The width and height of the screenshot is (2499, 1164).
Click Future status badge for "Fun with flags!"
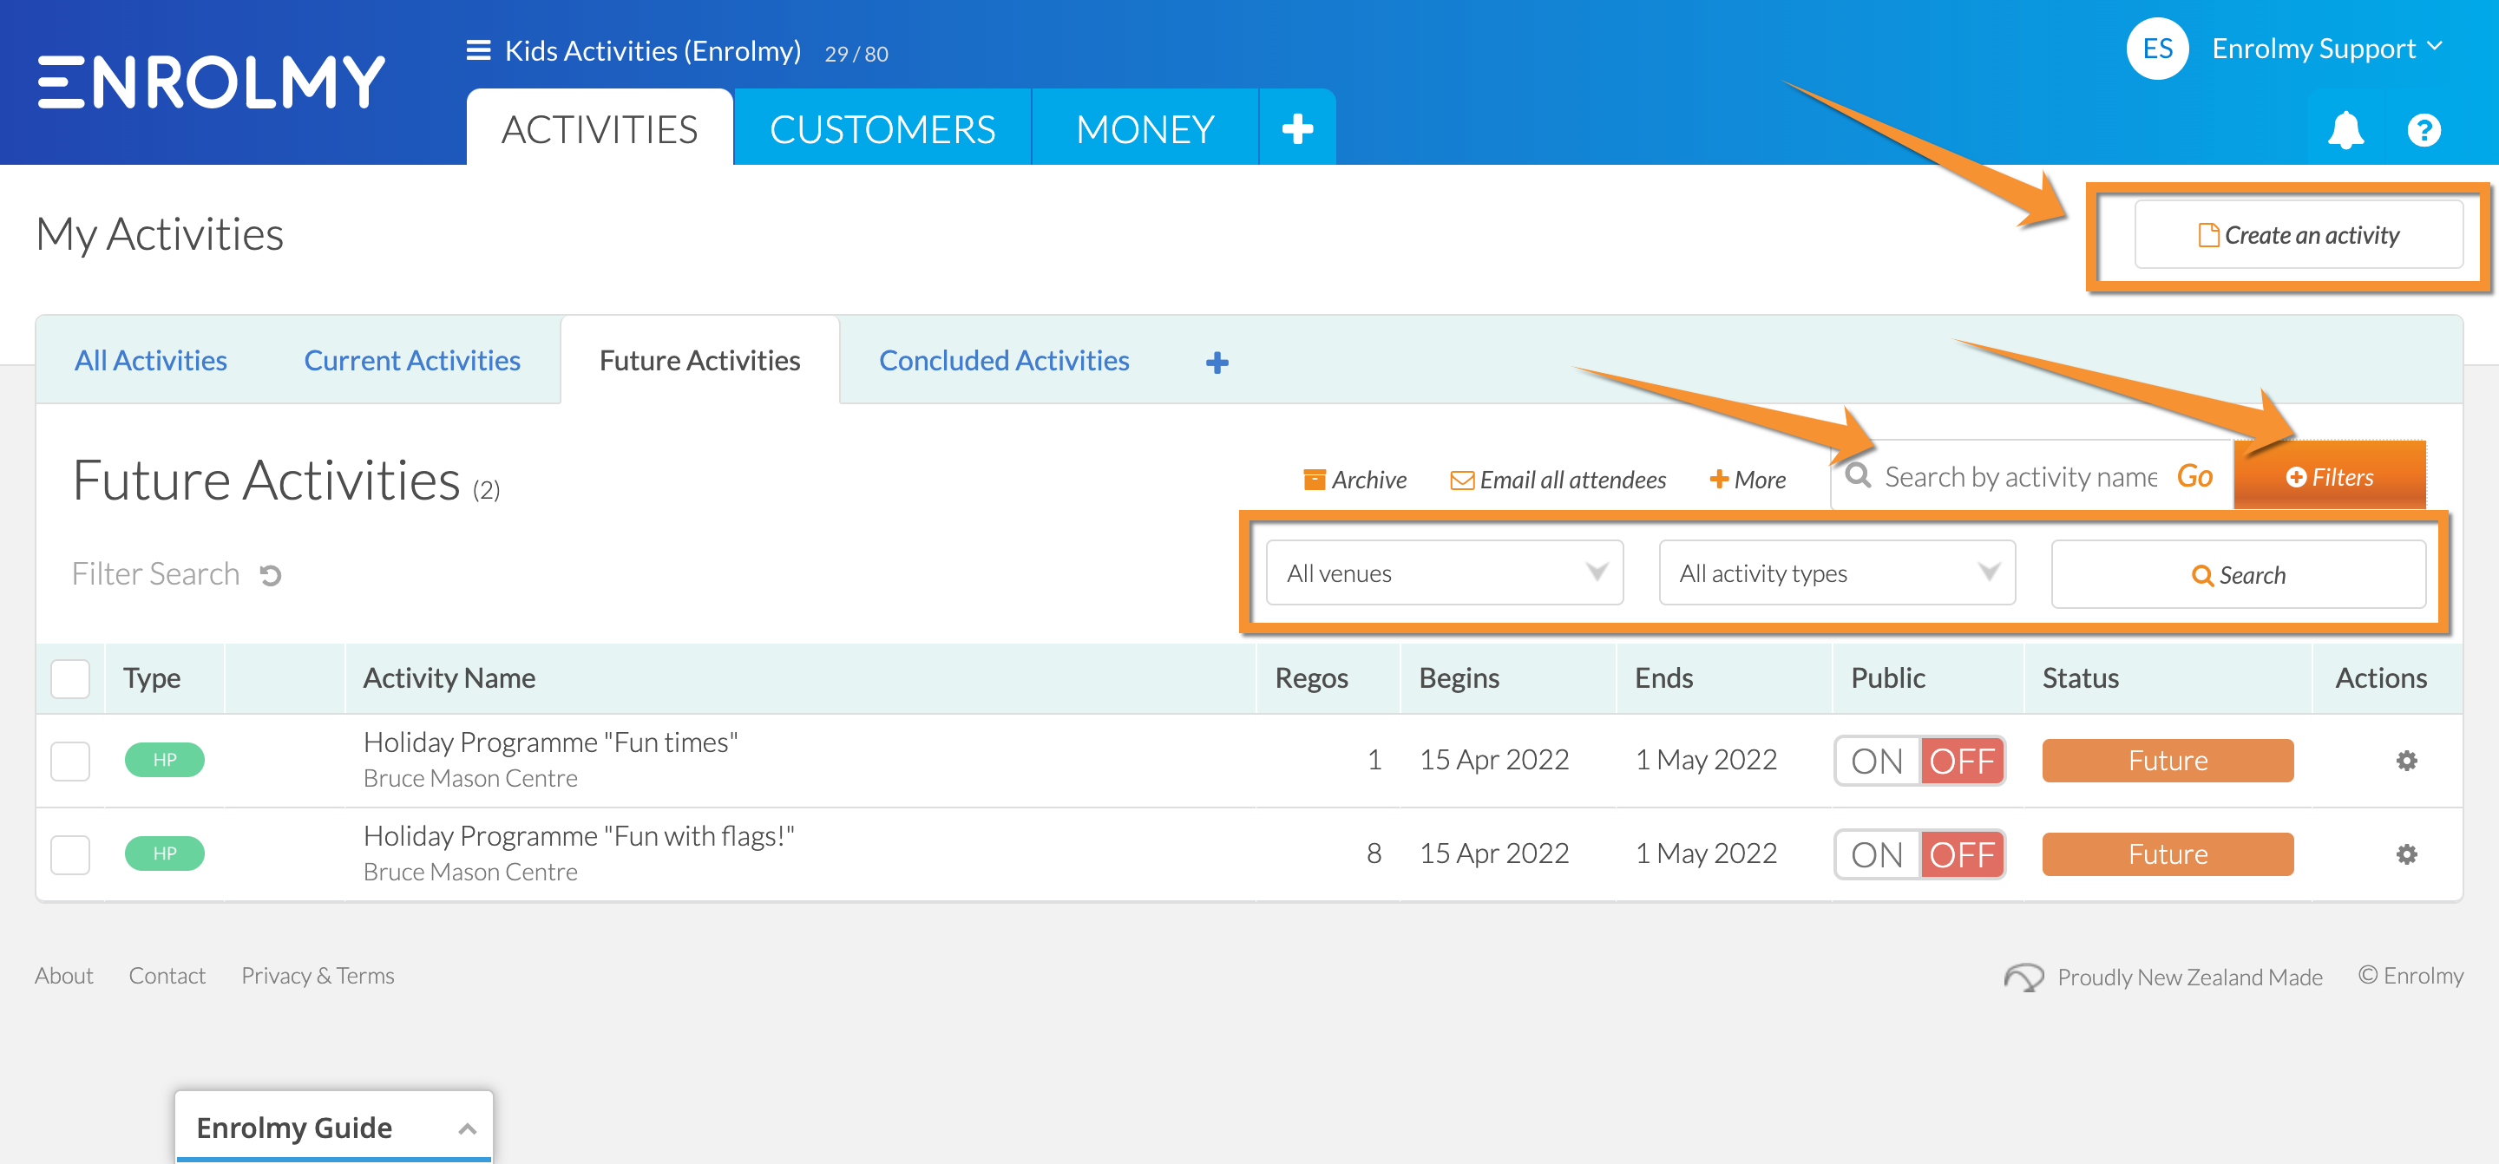point(2168,854)
